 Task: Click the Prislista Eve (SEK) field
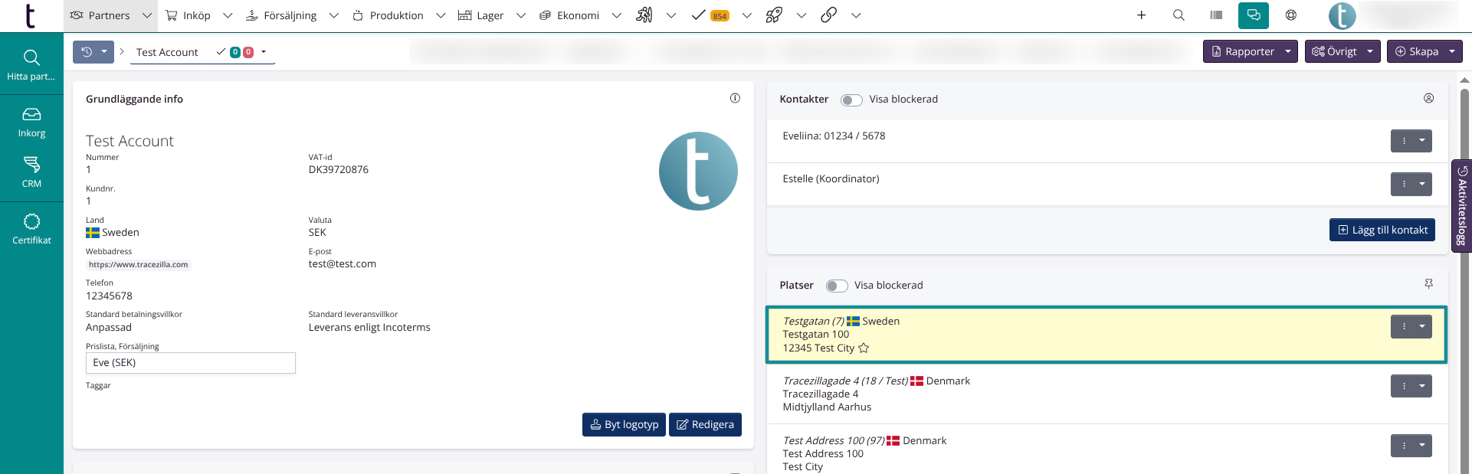click(190, 363)
